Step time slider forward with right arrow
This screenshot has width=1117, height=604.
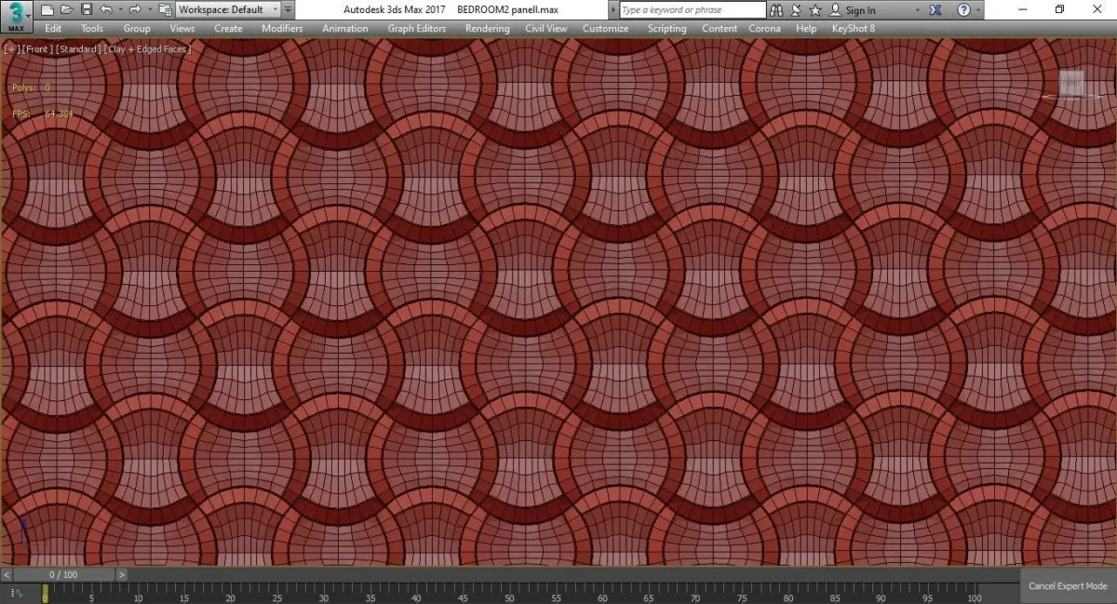[x=122, y=574]
